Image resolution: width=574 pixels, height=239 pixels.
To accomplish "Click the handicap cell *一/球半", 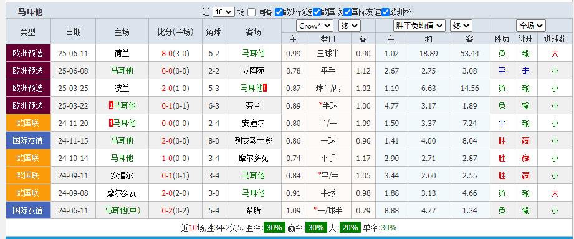I will 328,210.
